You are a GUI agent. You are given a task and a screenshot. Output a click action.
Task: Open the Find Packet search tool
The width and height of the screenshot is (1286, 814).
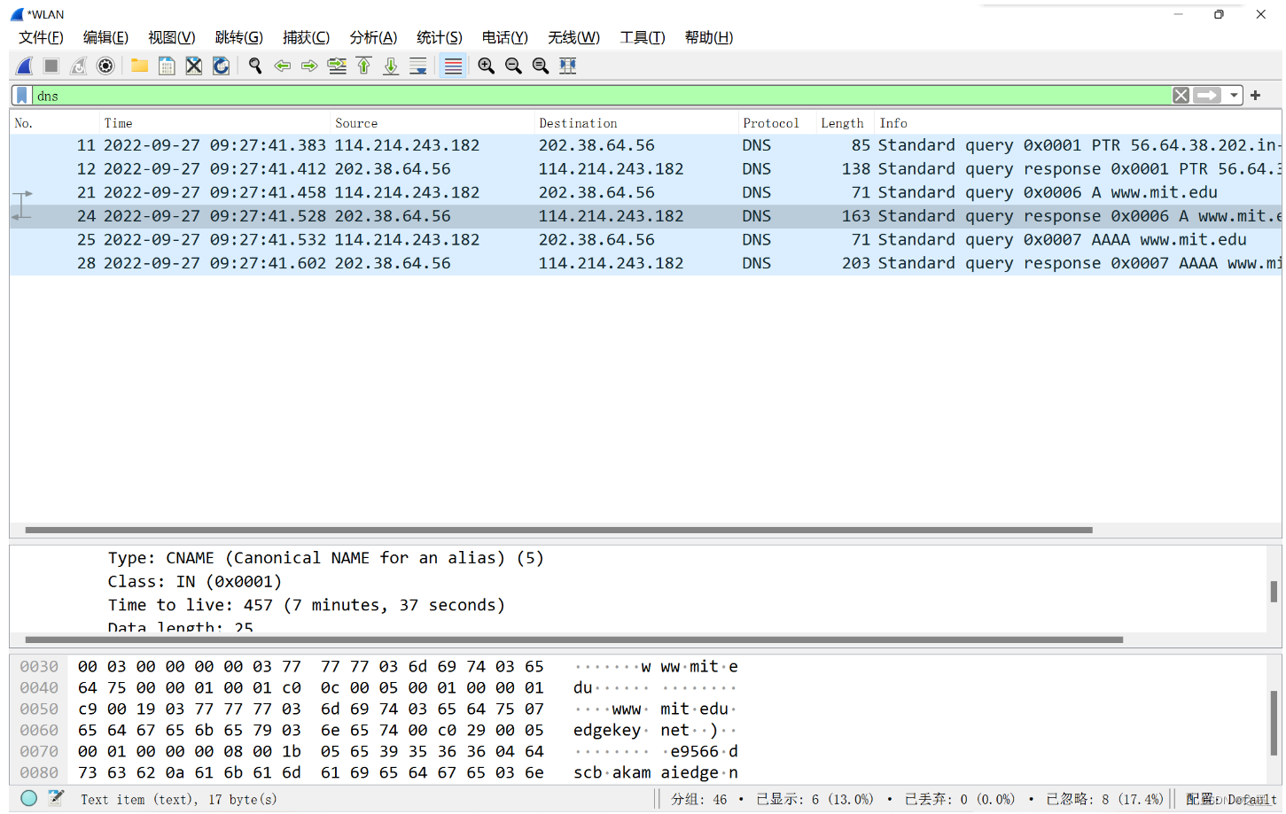[x=255, y=65]
